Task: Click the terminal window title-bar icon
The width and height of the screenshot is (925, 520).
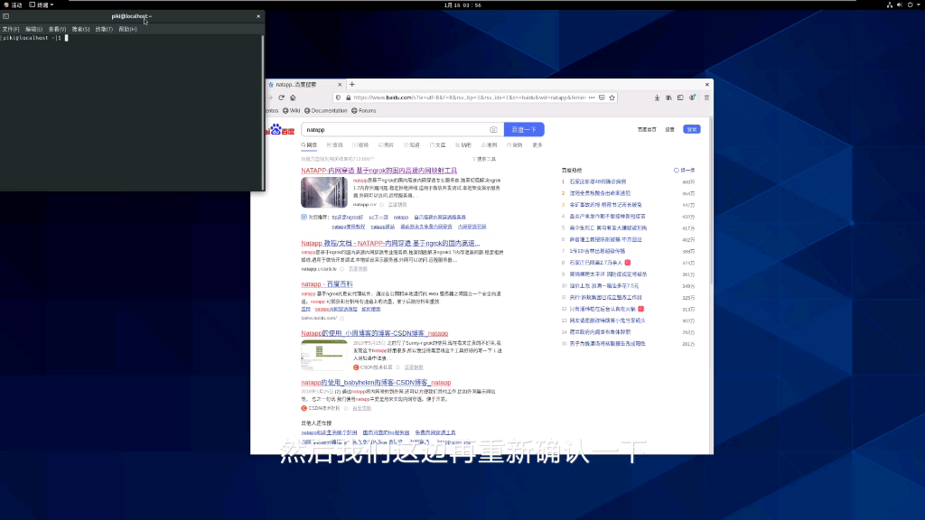Action: pyautogui.click(x=6, y=16)
